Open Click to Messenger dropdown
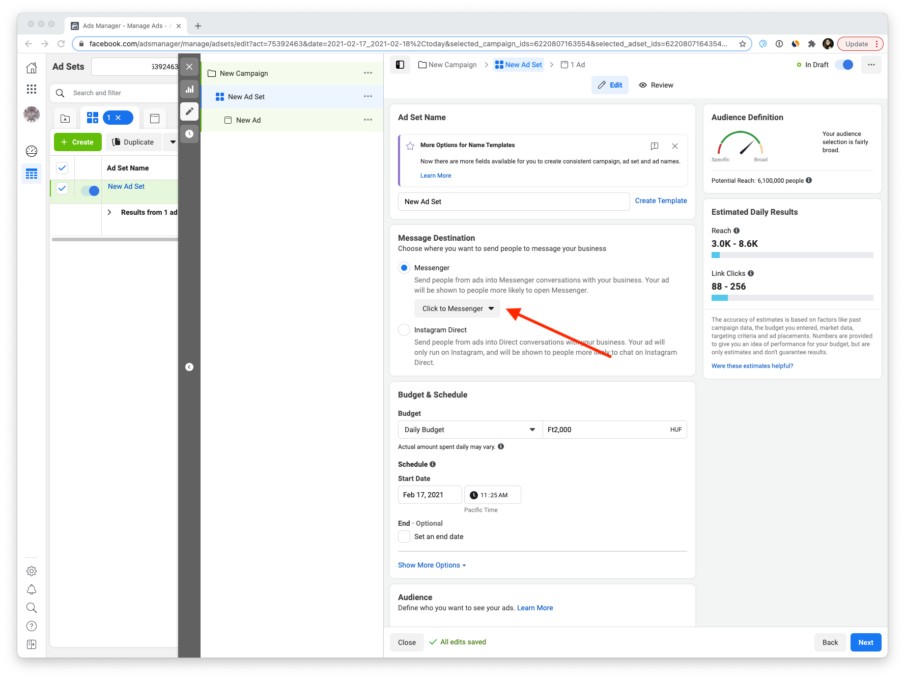The width and height of the screenshot is (905, 679). [457, 308]
